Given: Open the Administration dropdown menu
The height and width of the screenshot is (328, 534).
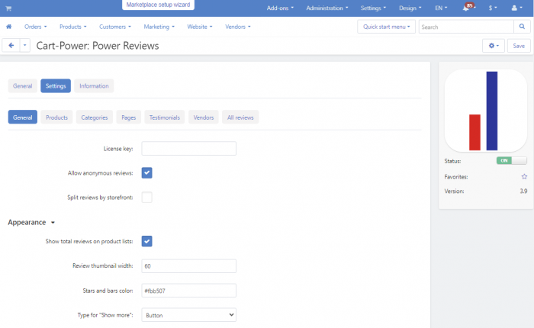Looking at the screenshot, I should coord(327,8).
